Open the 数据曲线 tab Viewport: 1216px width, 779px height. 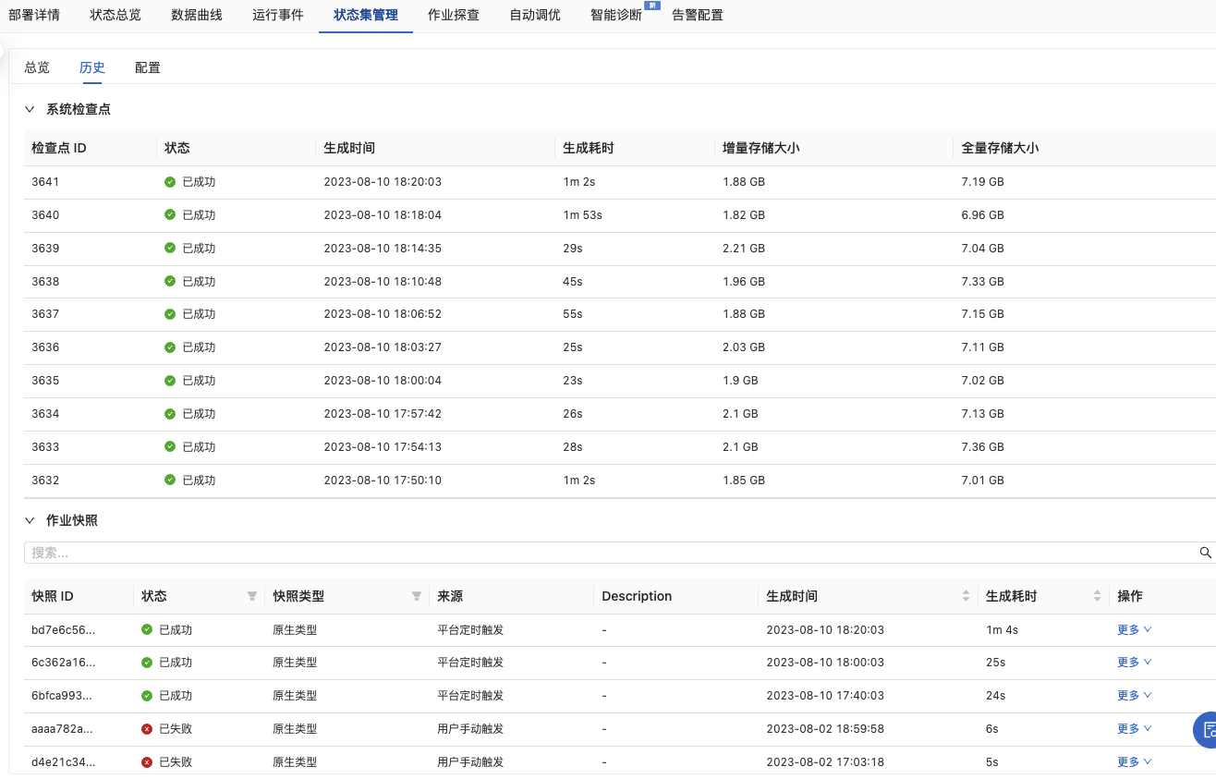point(197,15)
